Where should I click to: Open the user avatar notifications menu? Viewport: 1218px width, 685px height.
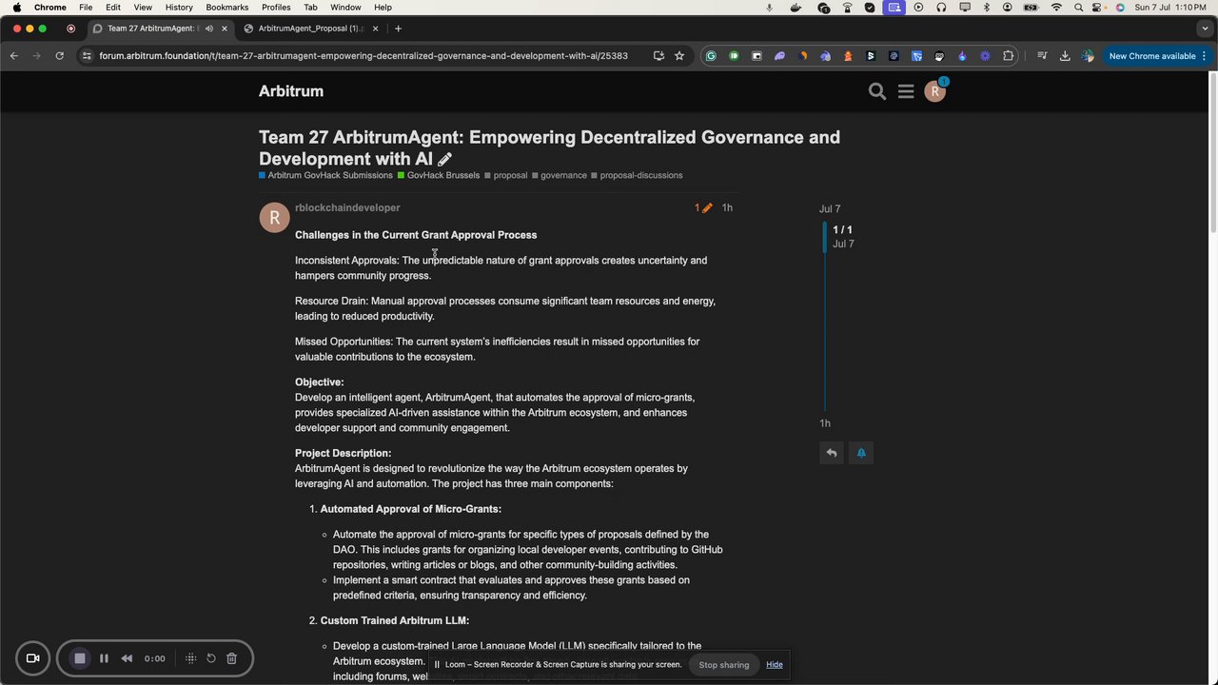point(935,91)
